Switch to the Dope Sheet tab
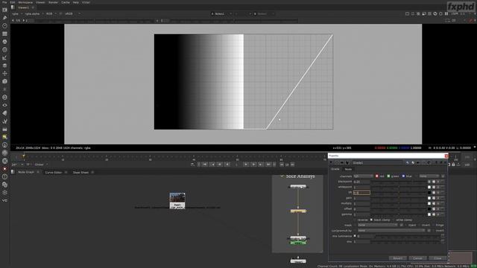The image size is (477, 268). pos(80,172)
